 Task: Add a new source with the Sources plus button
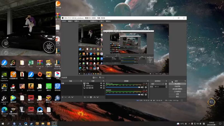click(85, 97)
